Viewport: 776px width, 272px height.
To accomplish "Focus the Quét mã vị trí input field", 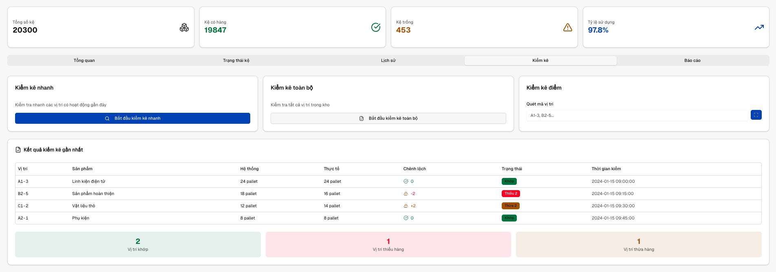I will [637, 116].
